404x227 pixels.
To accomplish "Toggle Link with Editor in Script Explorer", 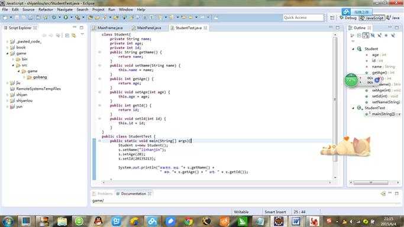I will [74, 35].
